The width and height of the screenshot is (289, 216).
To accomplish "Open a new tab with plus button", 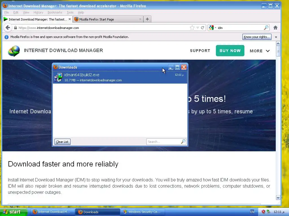I will coord(147,19).
